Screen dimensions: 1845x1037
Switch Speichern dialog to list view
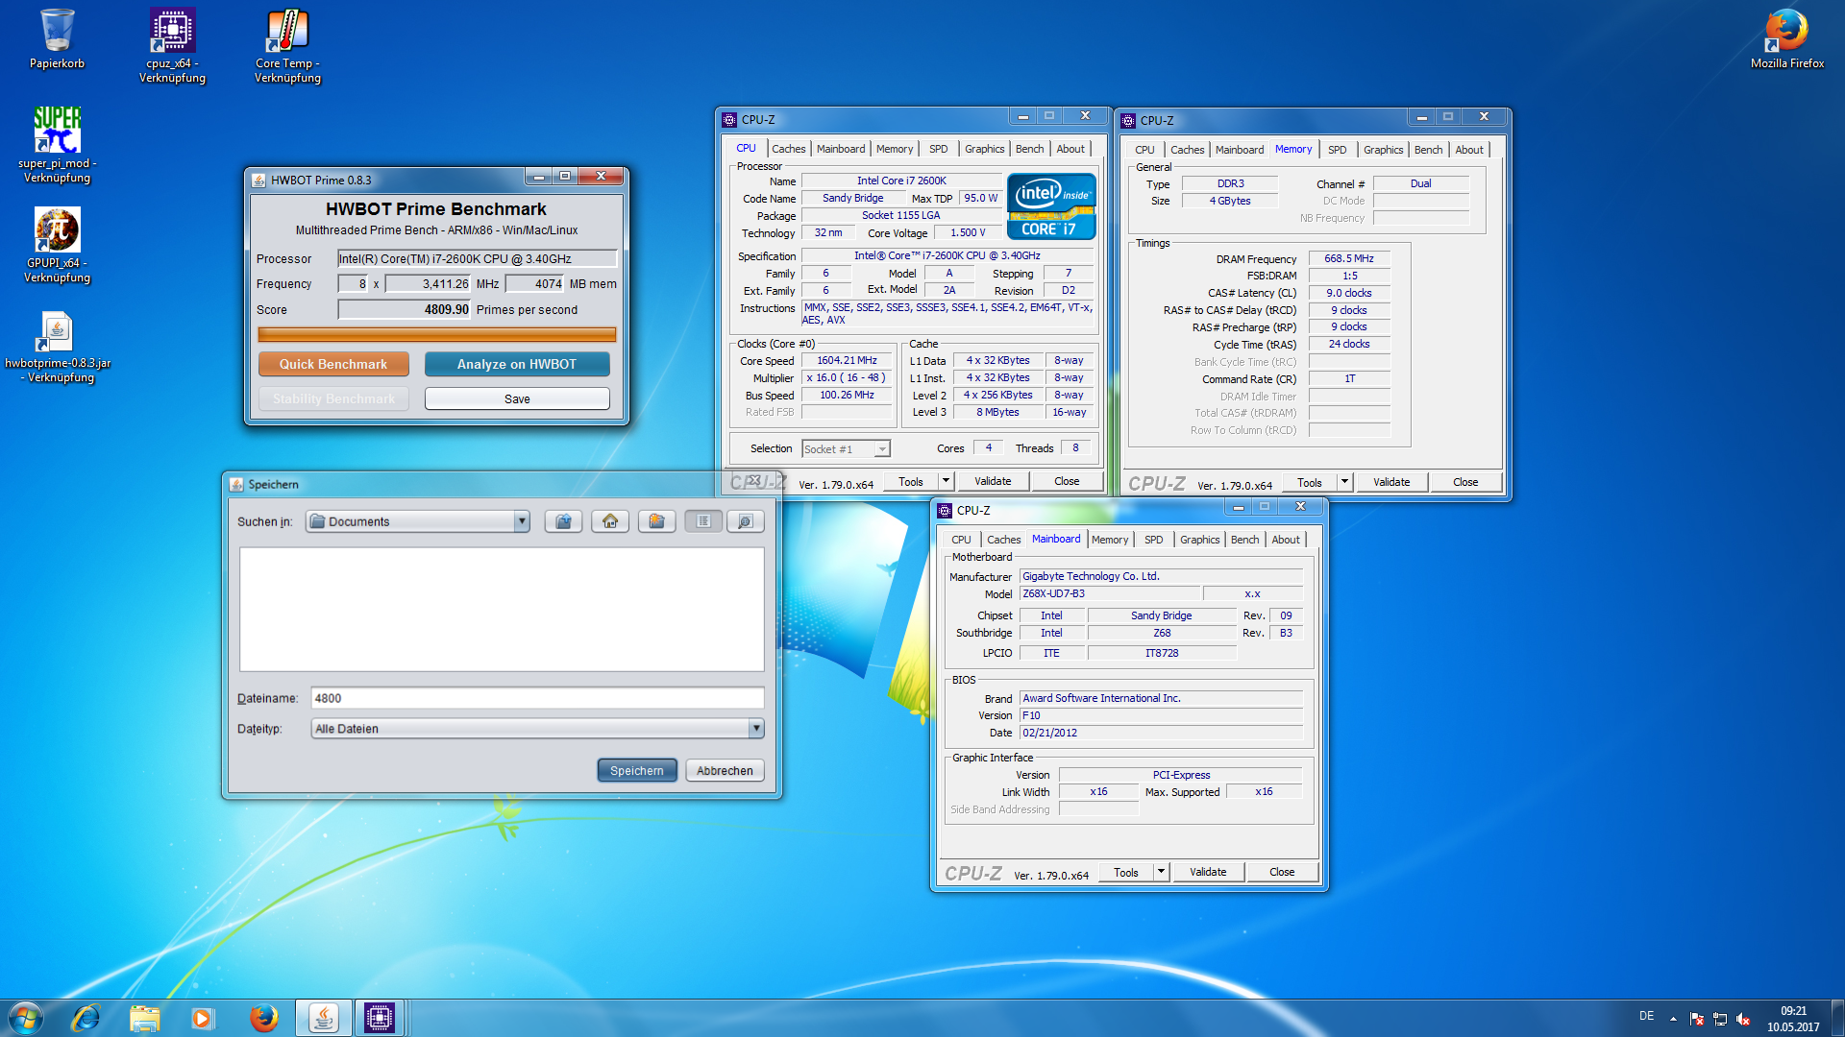[x=703, y=521]
